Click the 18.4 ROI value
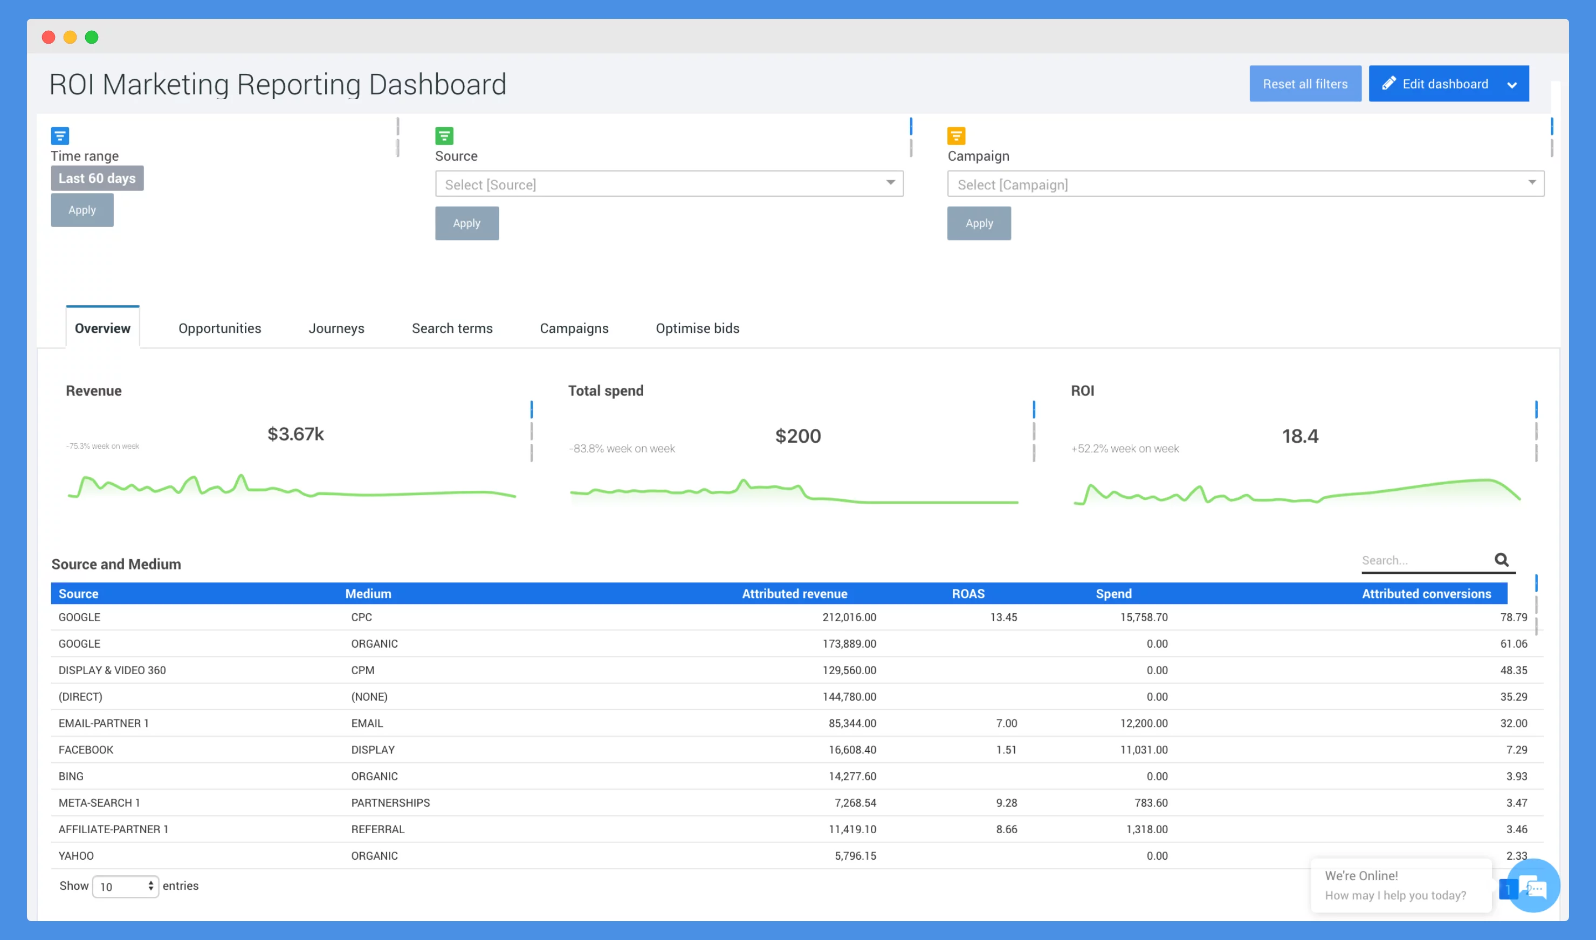The image size is (1596, 940). click(1299, 436)
